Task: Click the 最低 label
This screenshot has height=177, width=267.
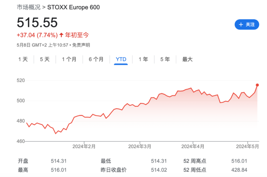Action: click(106, 161)
